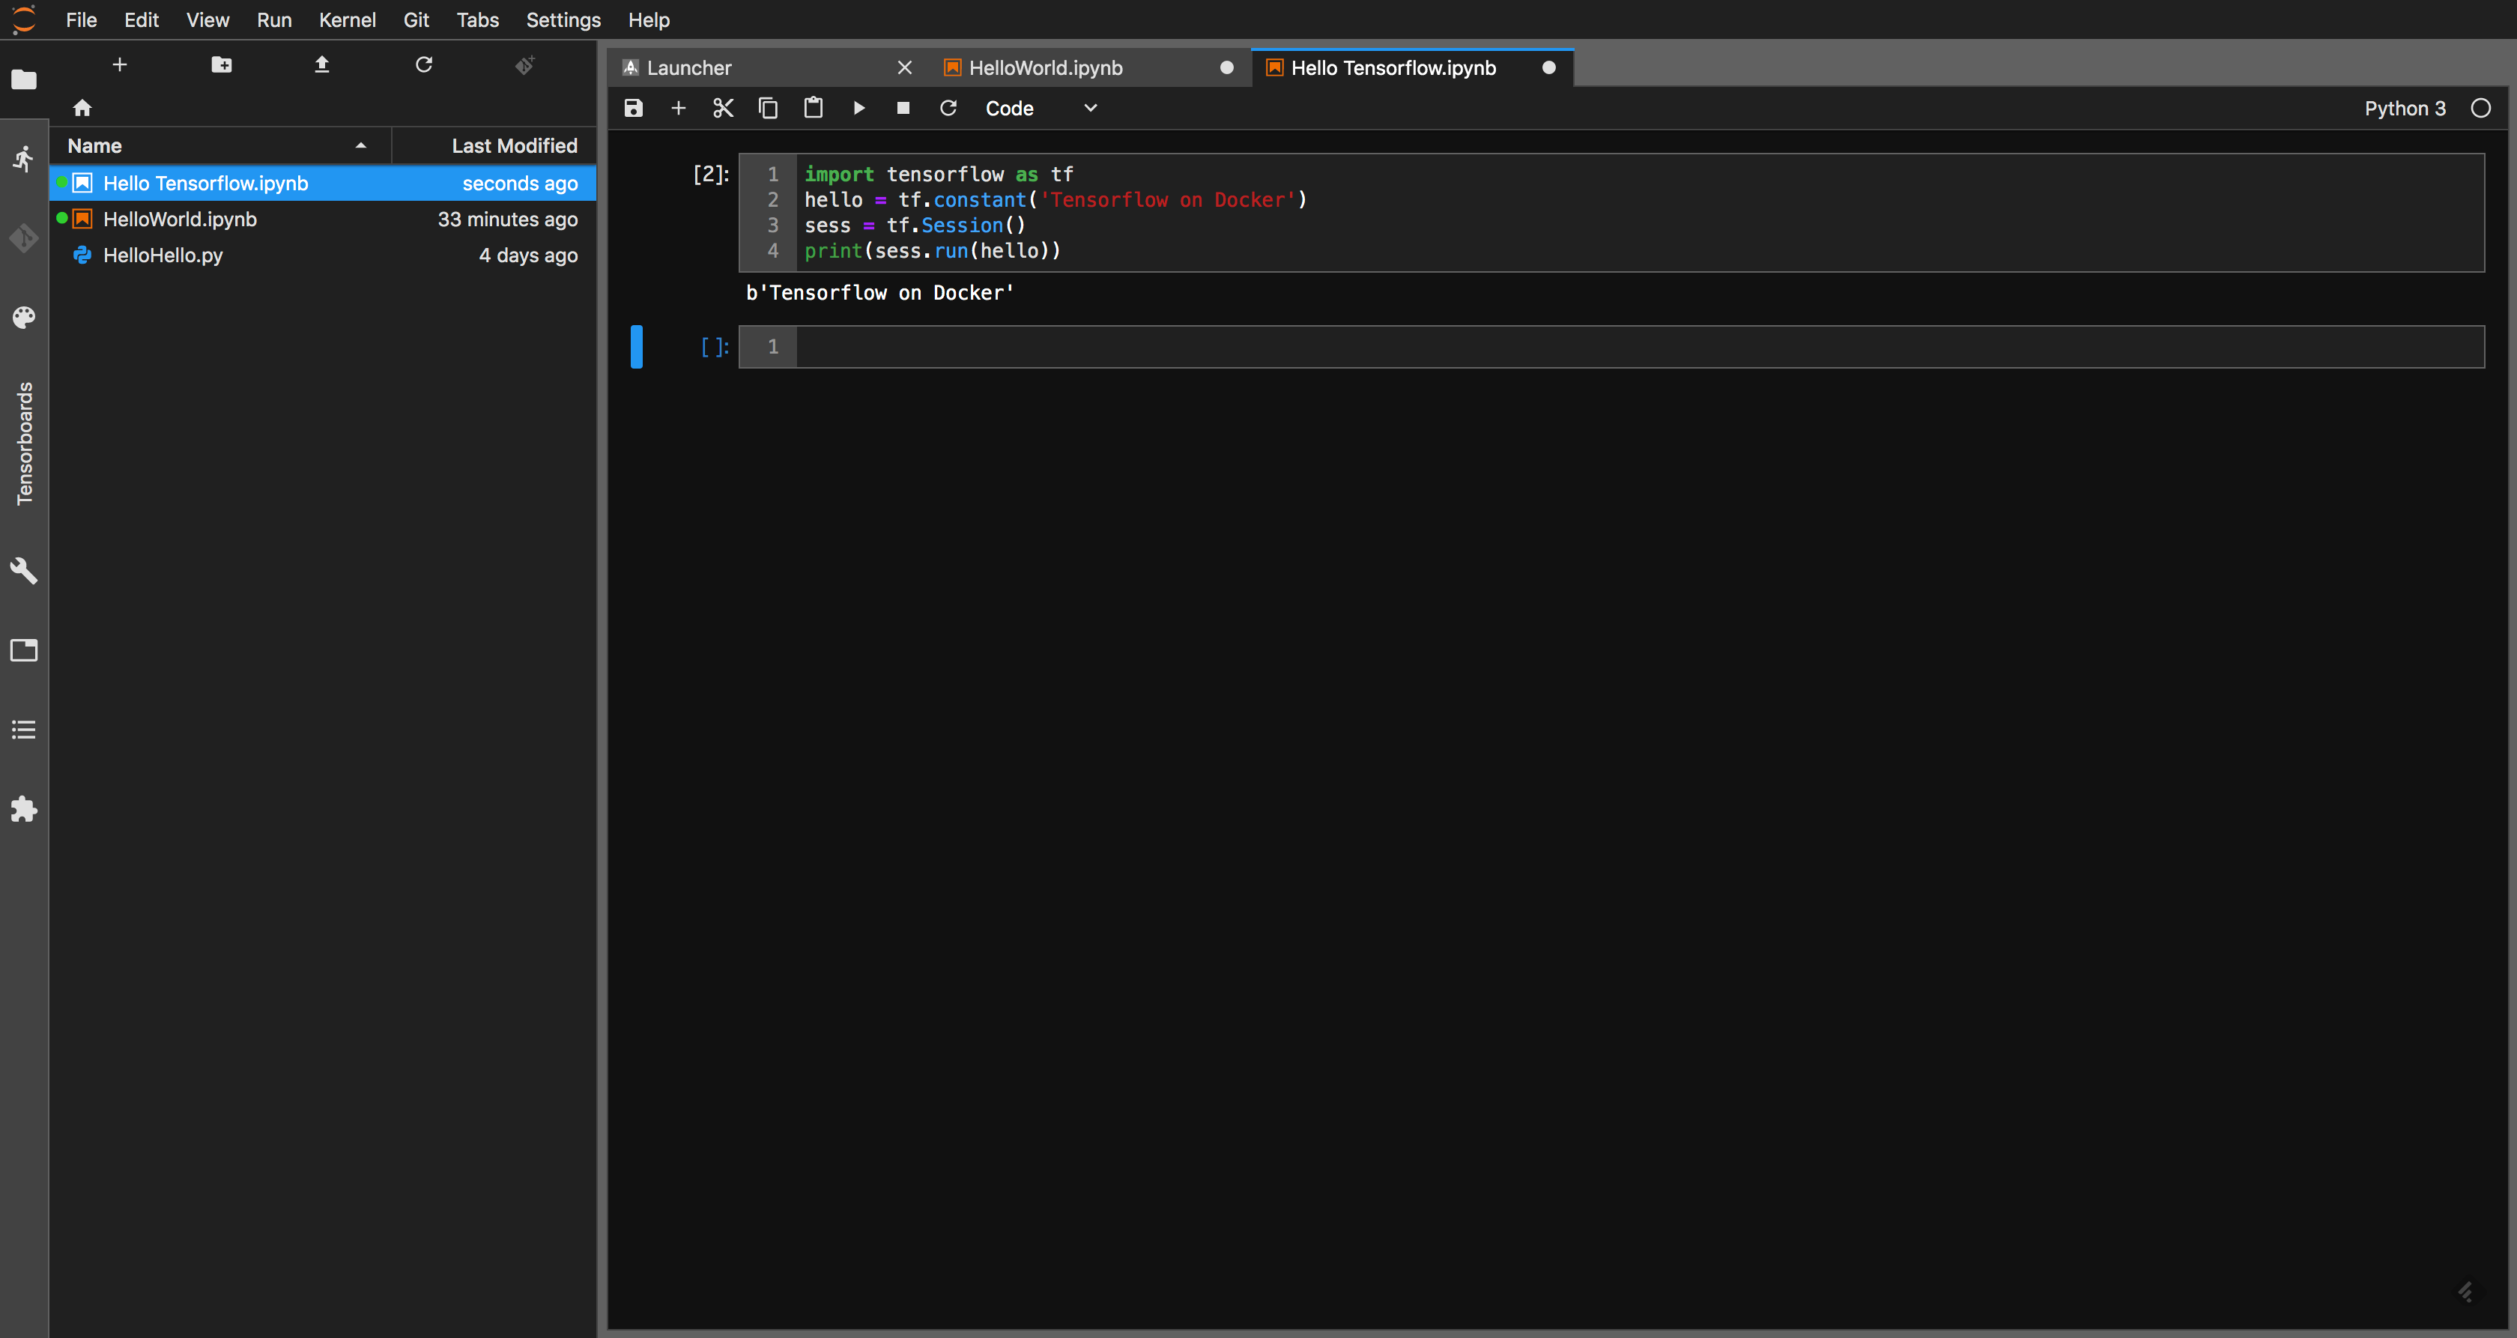Create a new folder in file browser
Viewport: 2517px width, 1338px height.
[222, 64]
